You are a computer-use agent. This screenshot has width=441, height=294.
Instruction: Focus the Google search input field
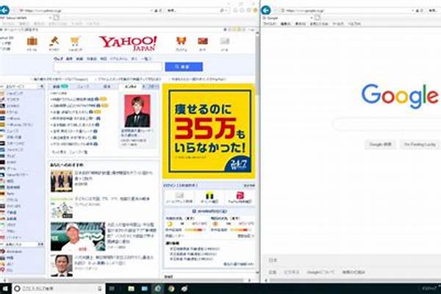coord(387,124)
